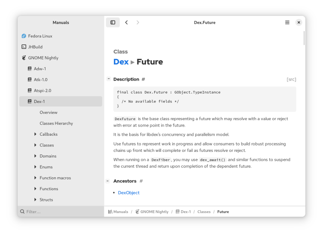This screenshot has width=323, height=236.
Task: Click the GNOME Nightly foot icon
Action: tap(24, 58)
